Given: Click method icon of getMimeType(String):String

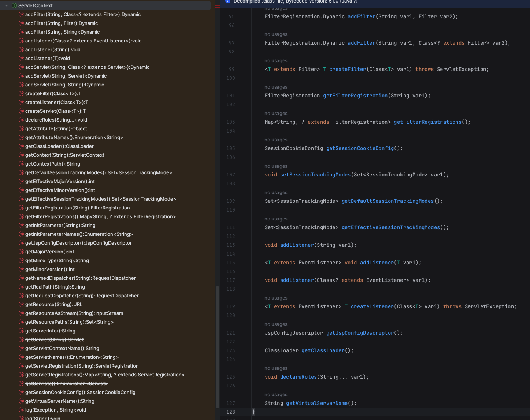Looking at the screenshot, I should 21,260.
